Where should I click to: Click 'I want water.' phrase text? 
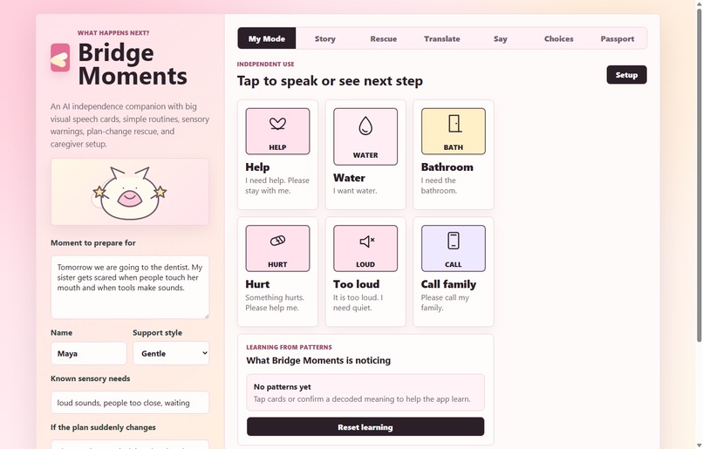tap(355, 190)
